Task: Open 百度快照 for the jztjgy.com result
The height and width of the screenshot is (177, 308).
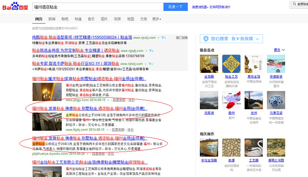Action: click(x=119, y=100)
